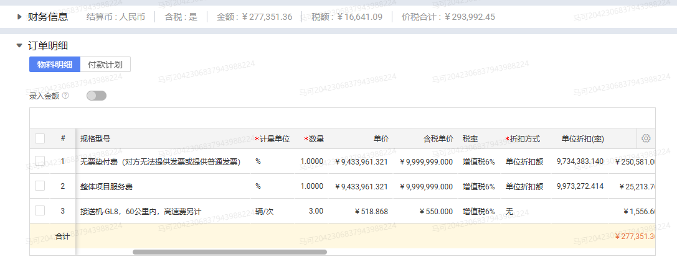
Task: Open the 付款计划 tab
Action: pos(105,65)
